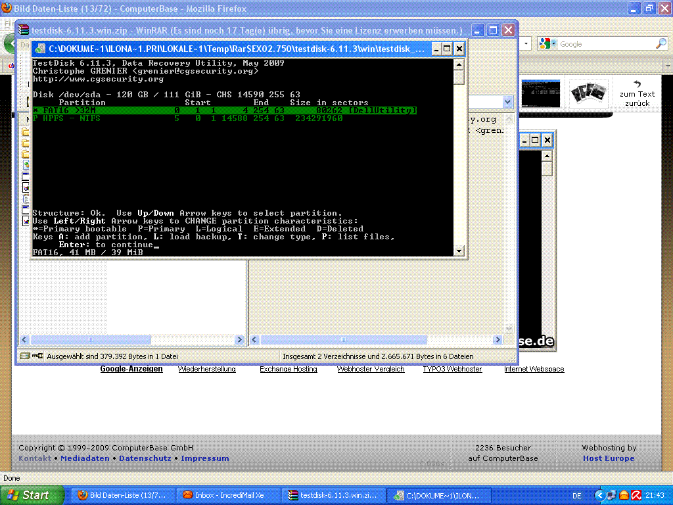This screenshot has width=673, height=505.
Task: Open dropdown arrow left of search box
Action: pos(526,44)
